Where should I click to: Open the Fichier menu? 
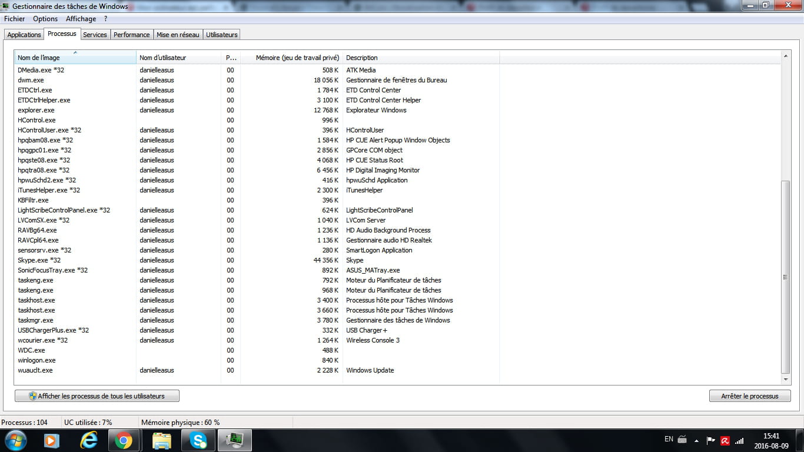[14, 19]
